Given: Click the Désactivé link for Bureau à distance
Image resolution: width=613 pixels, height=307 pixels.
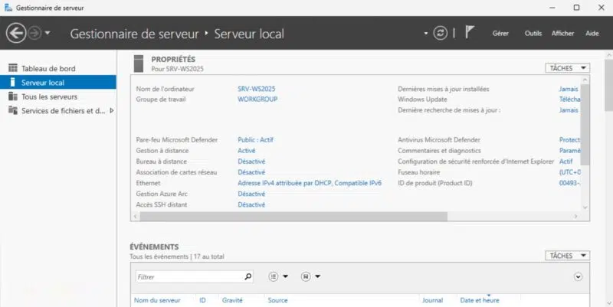Looking at the screenshot, I should point(251,162).
